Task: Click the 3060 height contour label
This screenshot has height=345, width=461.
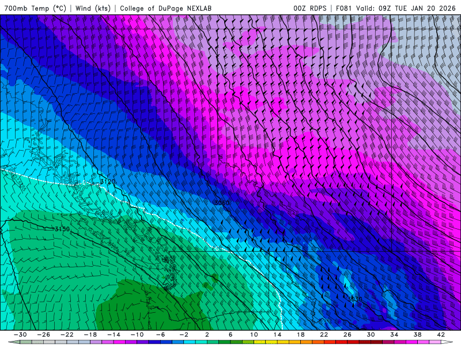Action: pyautogui.click(x=221, y=203)
